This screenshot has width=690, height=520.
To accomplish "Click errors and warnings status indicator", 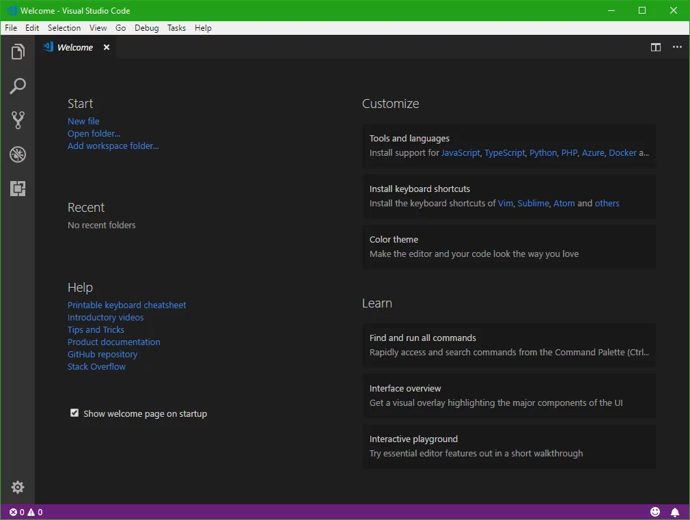I will tap(26, 512).
